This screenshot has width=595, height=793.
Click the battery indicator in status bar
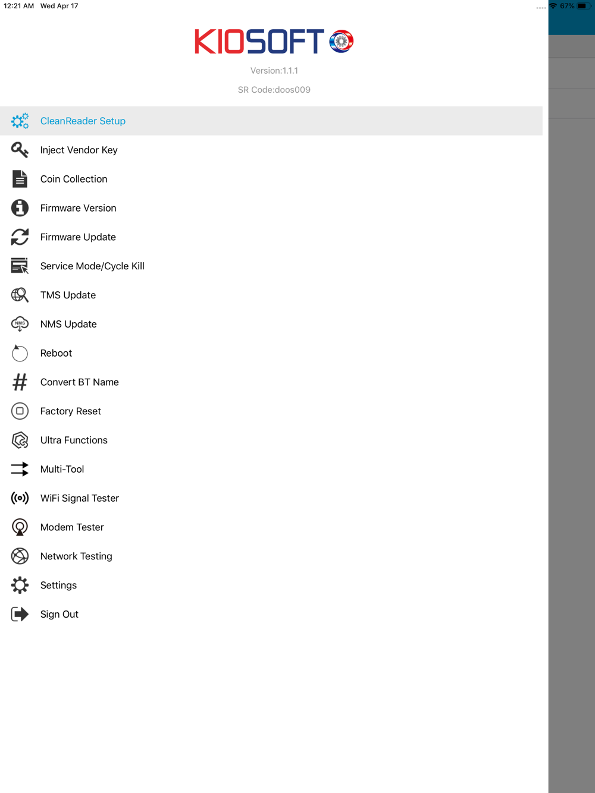pos(583,6)
